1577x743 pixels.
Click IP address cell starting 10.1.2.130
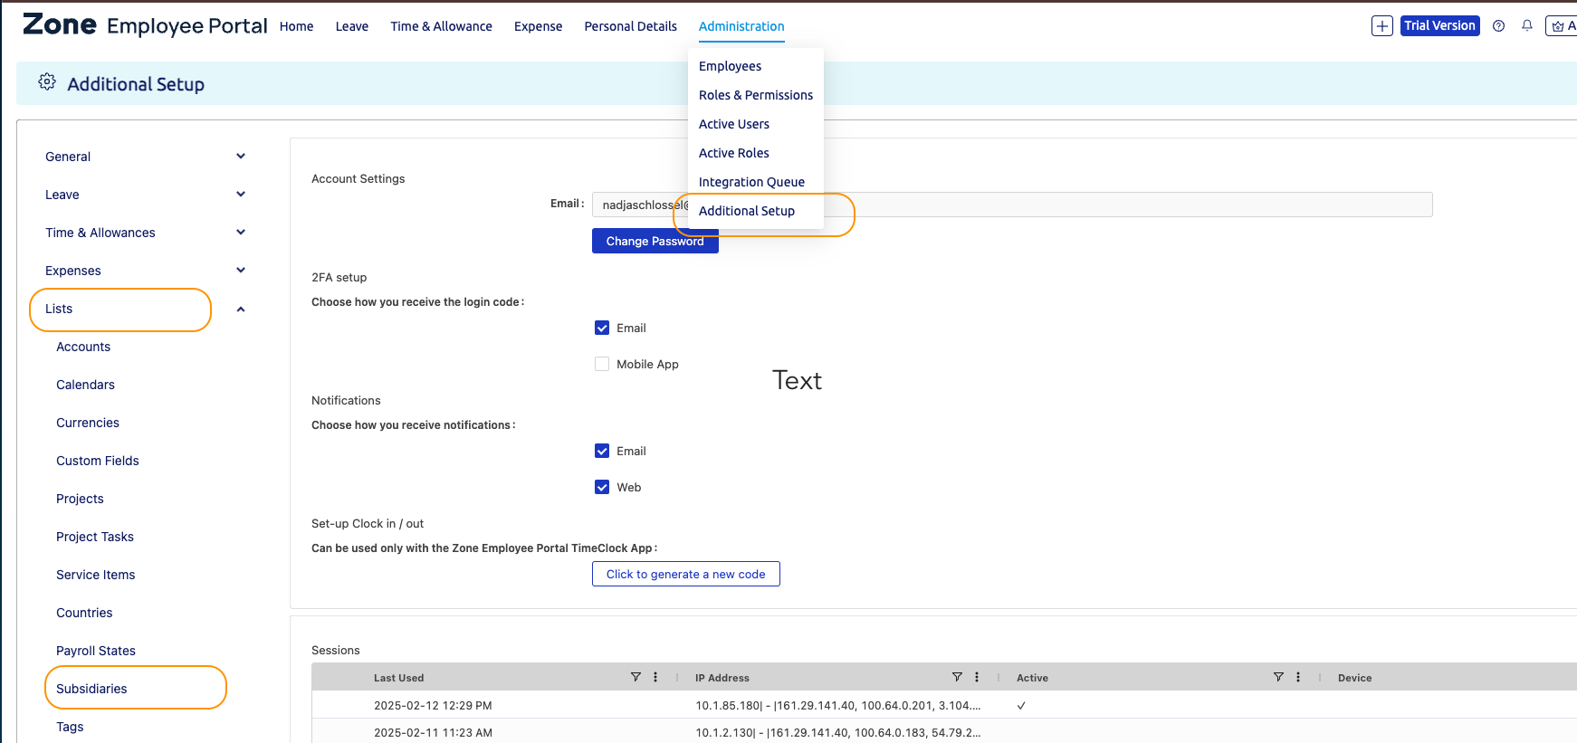(x=837, y=732)
